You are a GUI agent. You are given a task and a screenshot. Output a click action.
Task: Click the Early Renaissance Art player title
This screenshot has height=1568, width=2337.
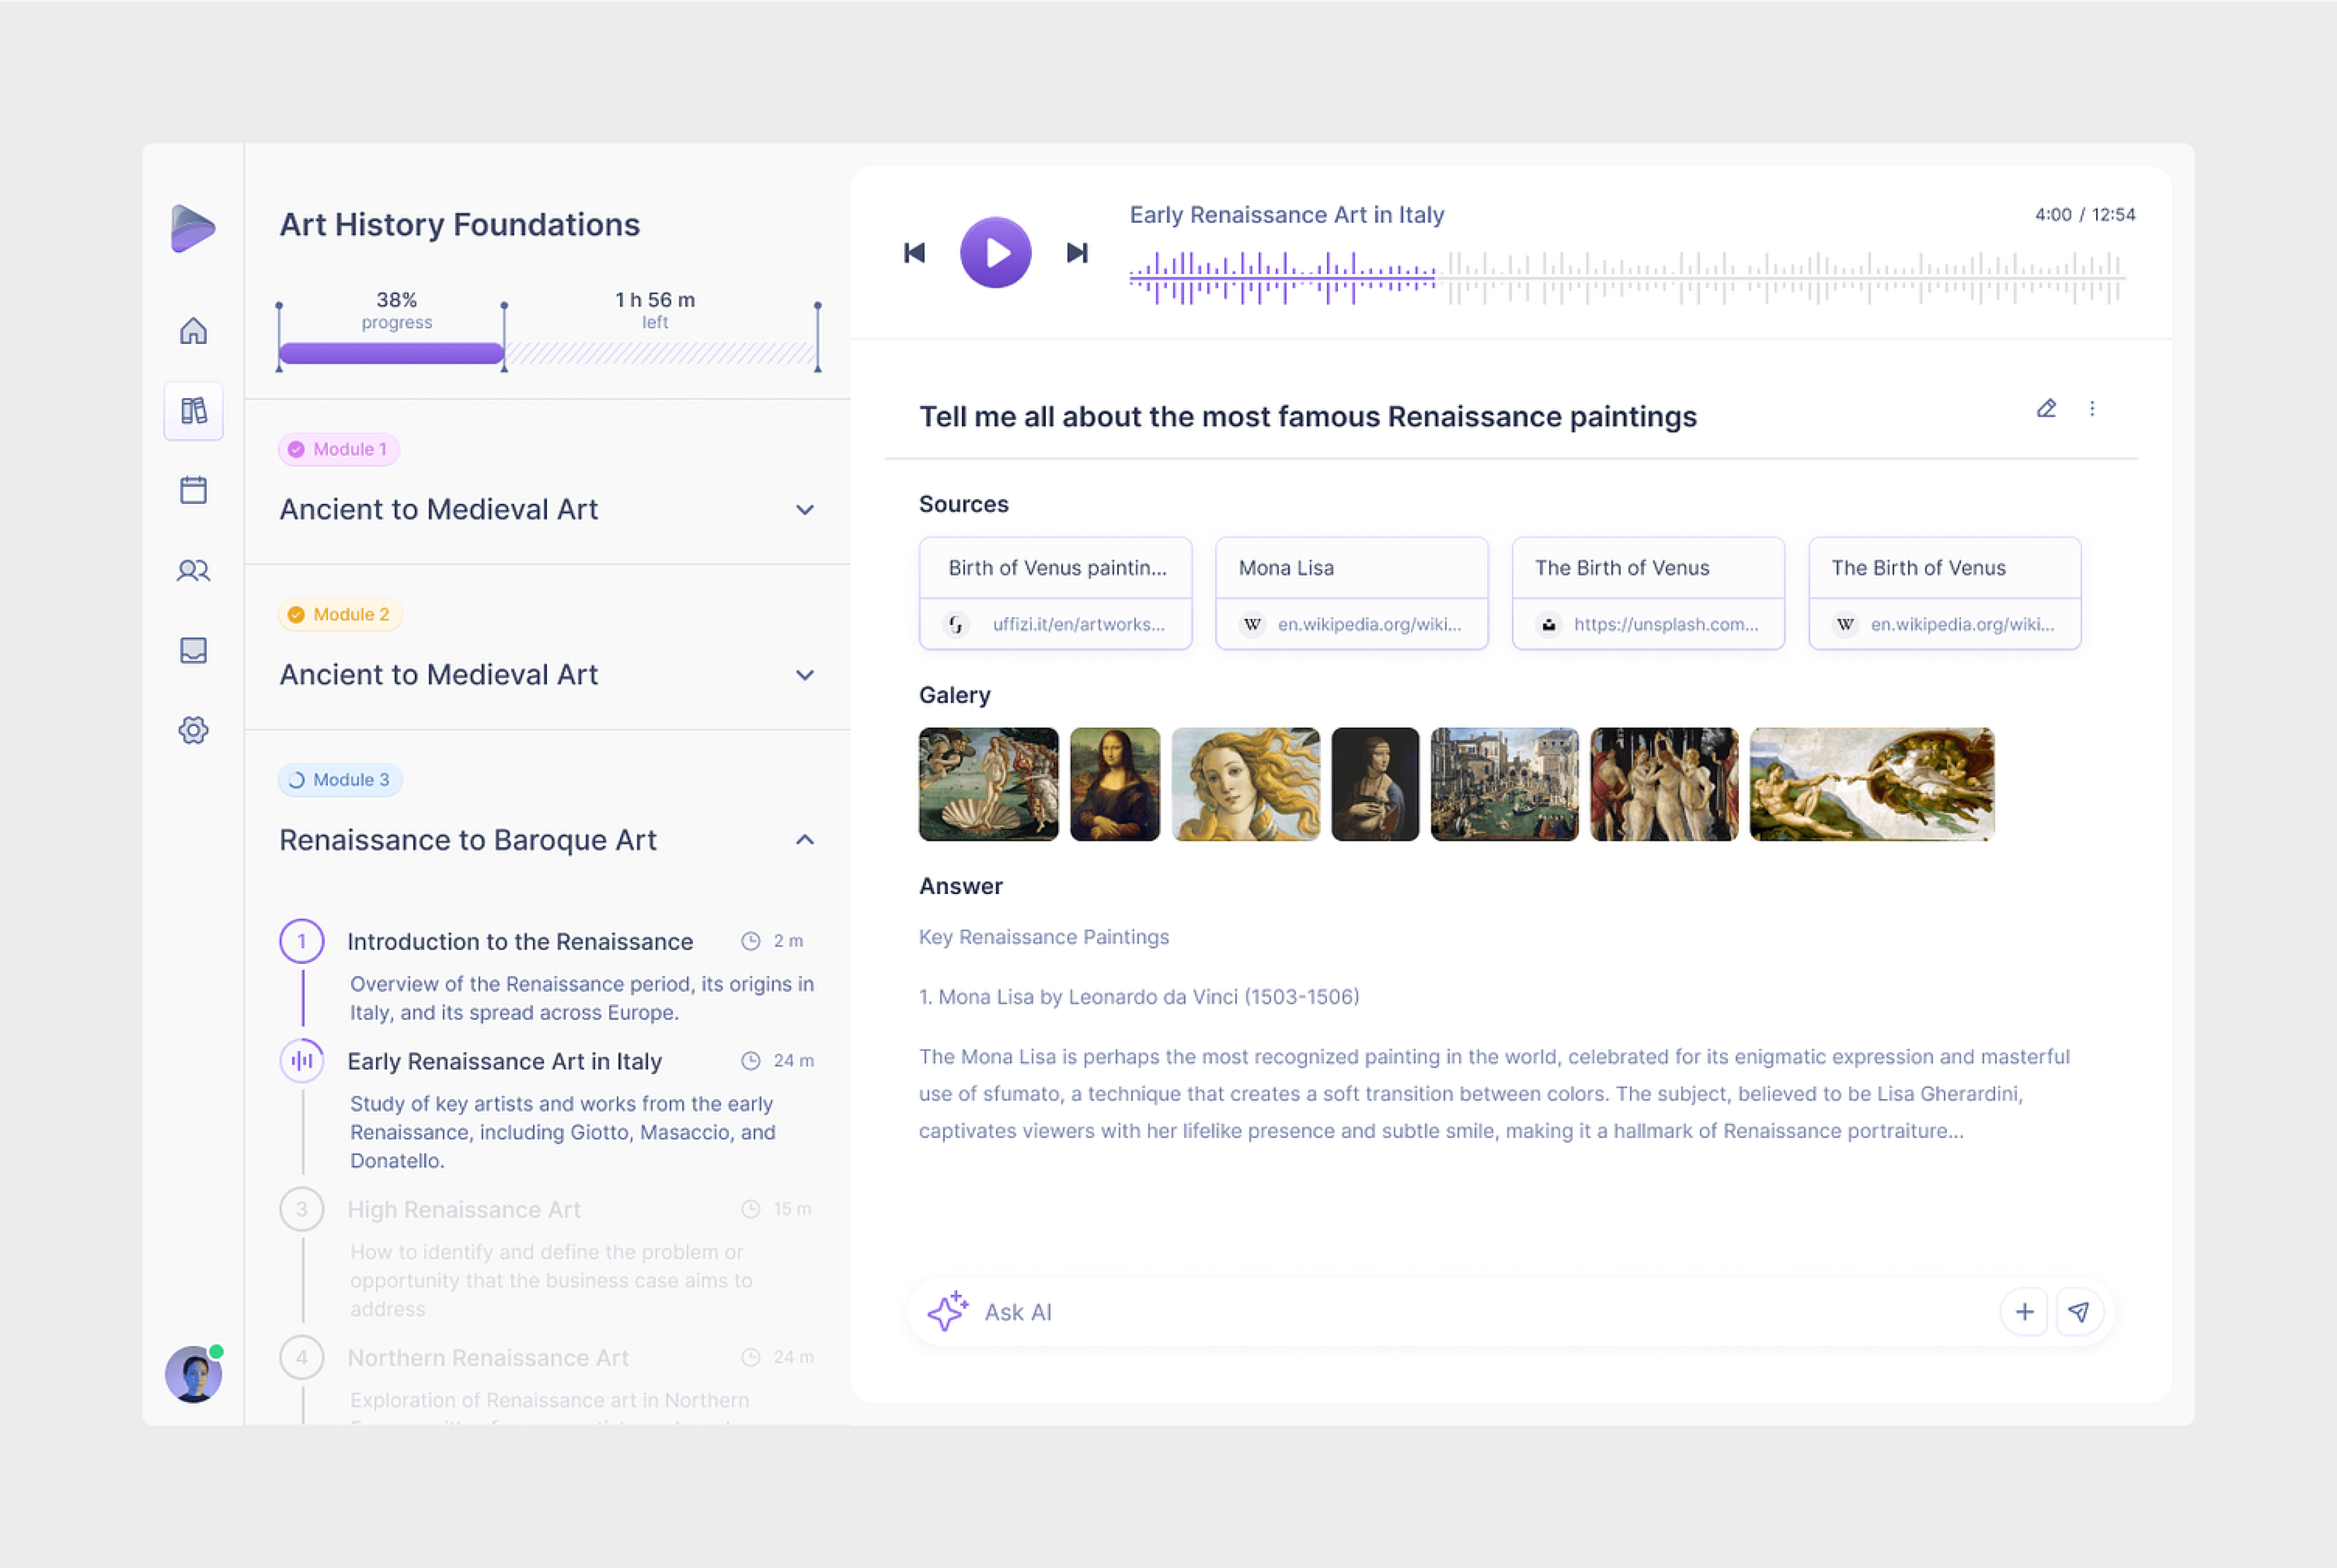[1287, 215]
